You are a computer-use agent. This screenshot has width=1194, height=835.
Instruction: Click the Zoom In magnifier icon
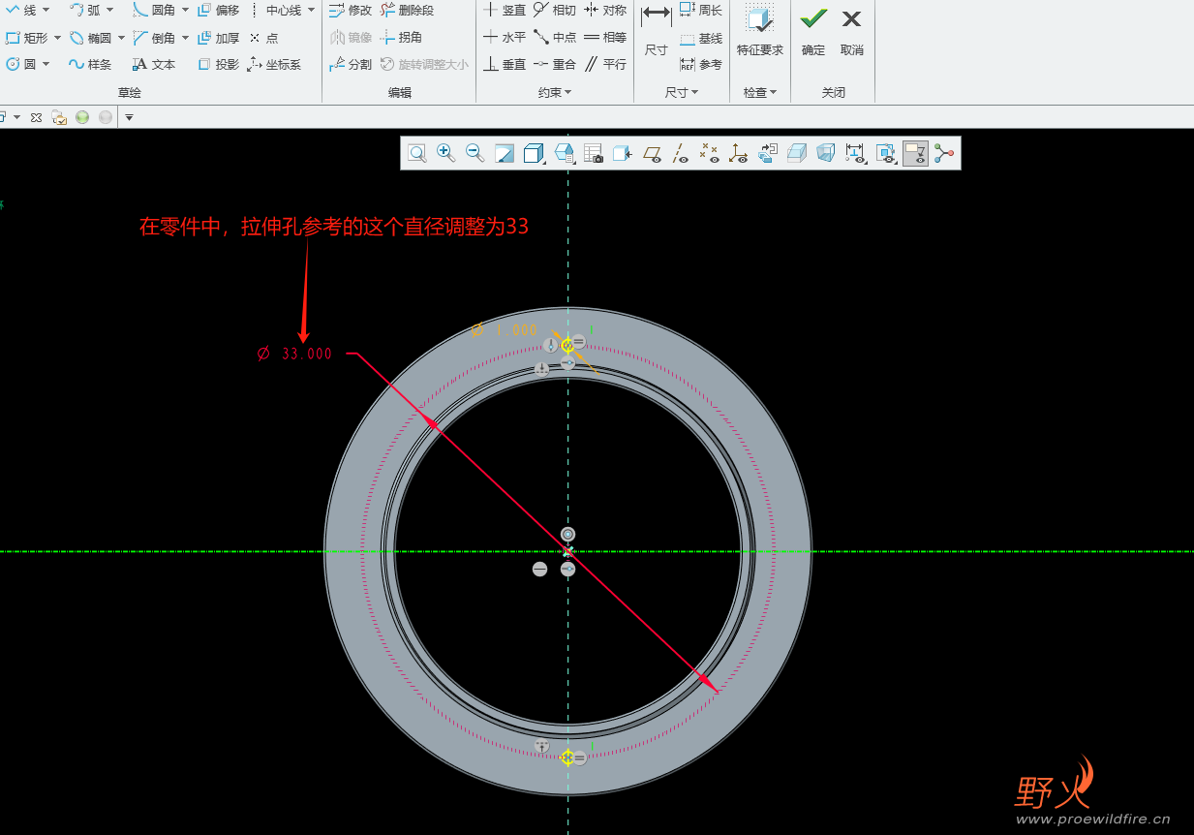445,153
